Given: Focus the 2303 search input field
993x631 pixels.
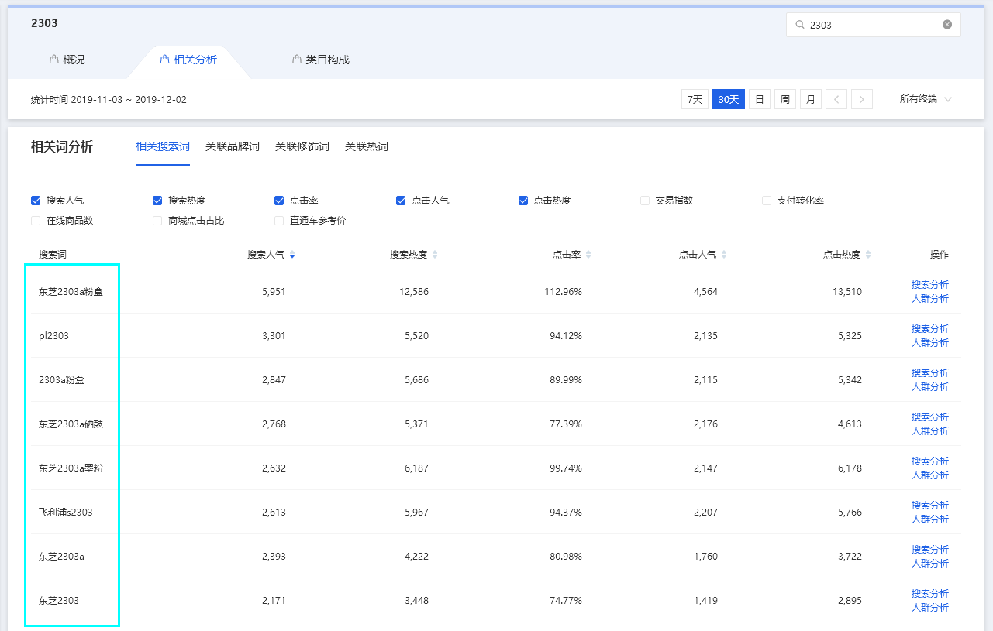Looking at the screenshot, I should click(873, 25).
